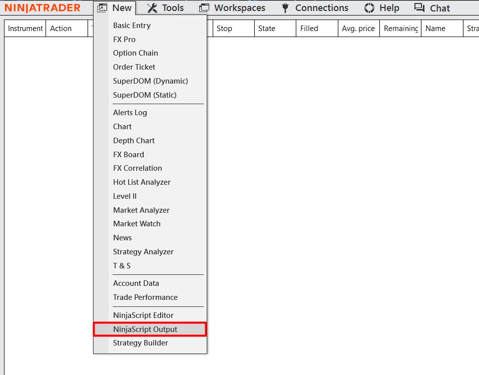Click the NinjaTrader logo

click(x=43, y=8)
